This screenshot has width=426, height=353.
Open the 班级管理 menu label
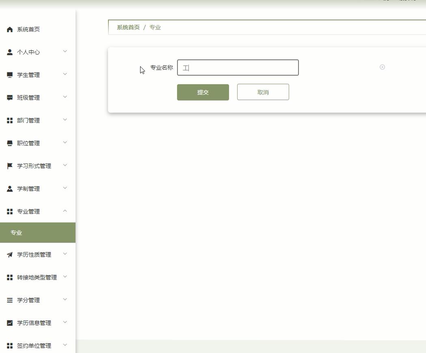(28, 98)
